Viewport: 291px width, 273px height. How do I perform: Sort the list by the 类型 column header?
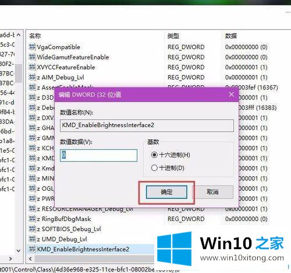click(173, 36)
